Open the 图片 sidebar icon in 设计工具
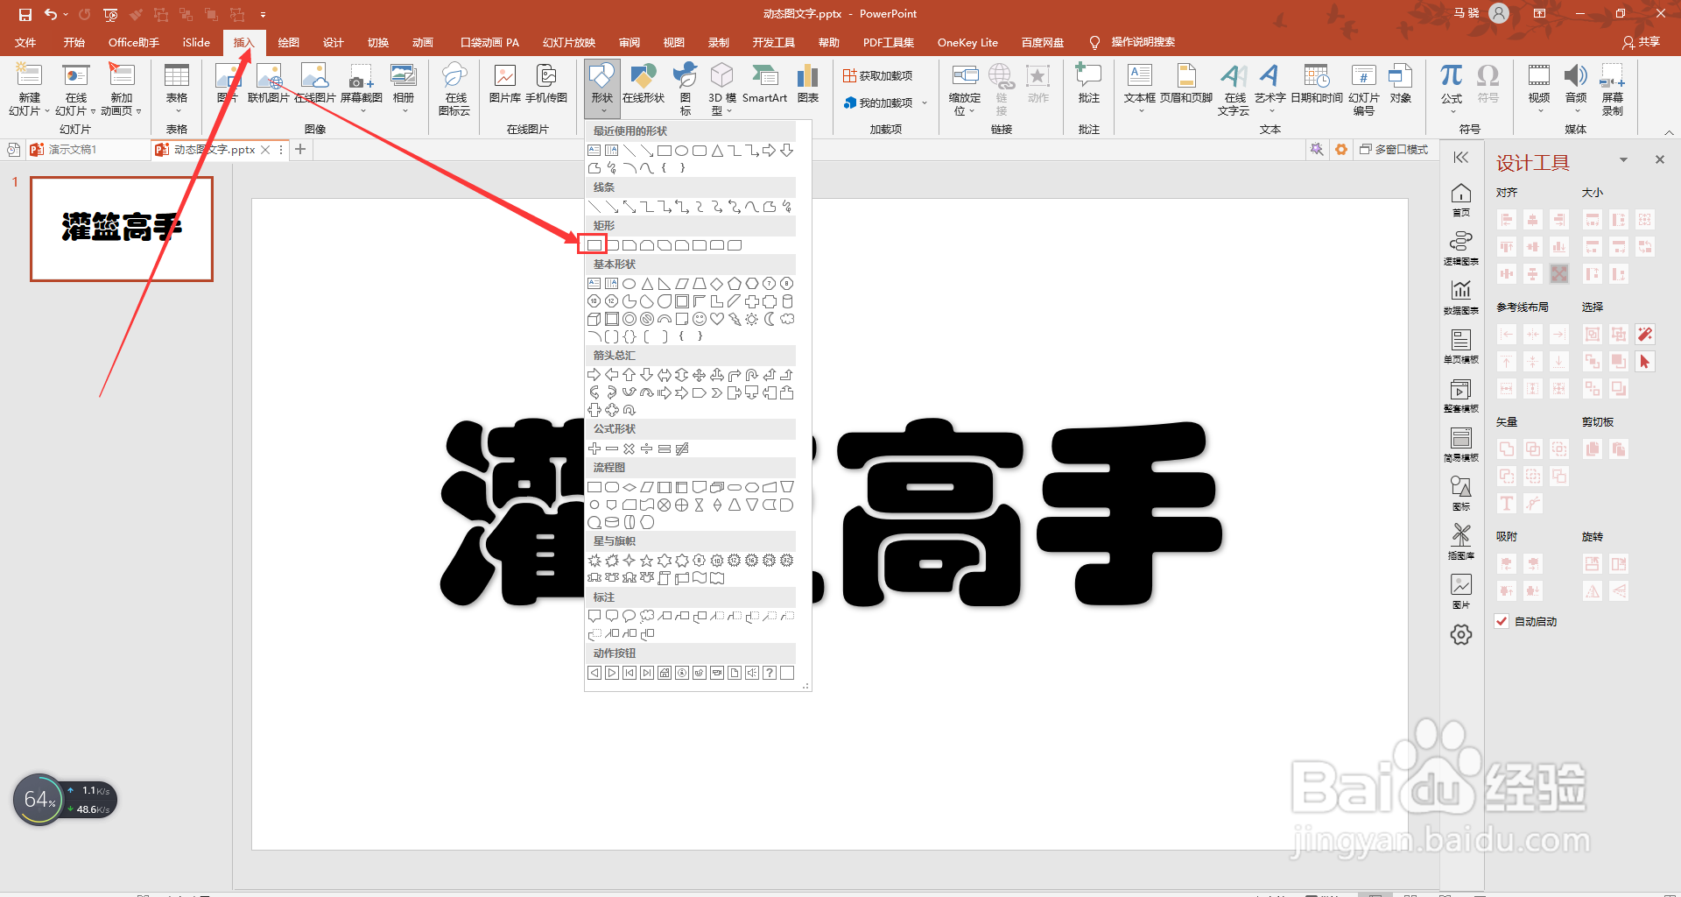 click(1461, 591)
